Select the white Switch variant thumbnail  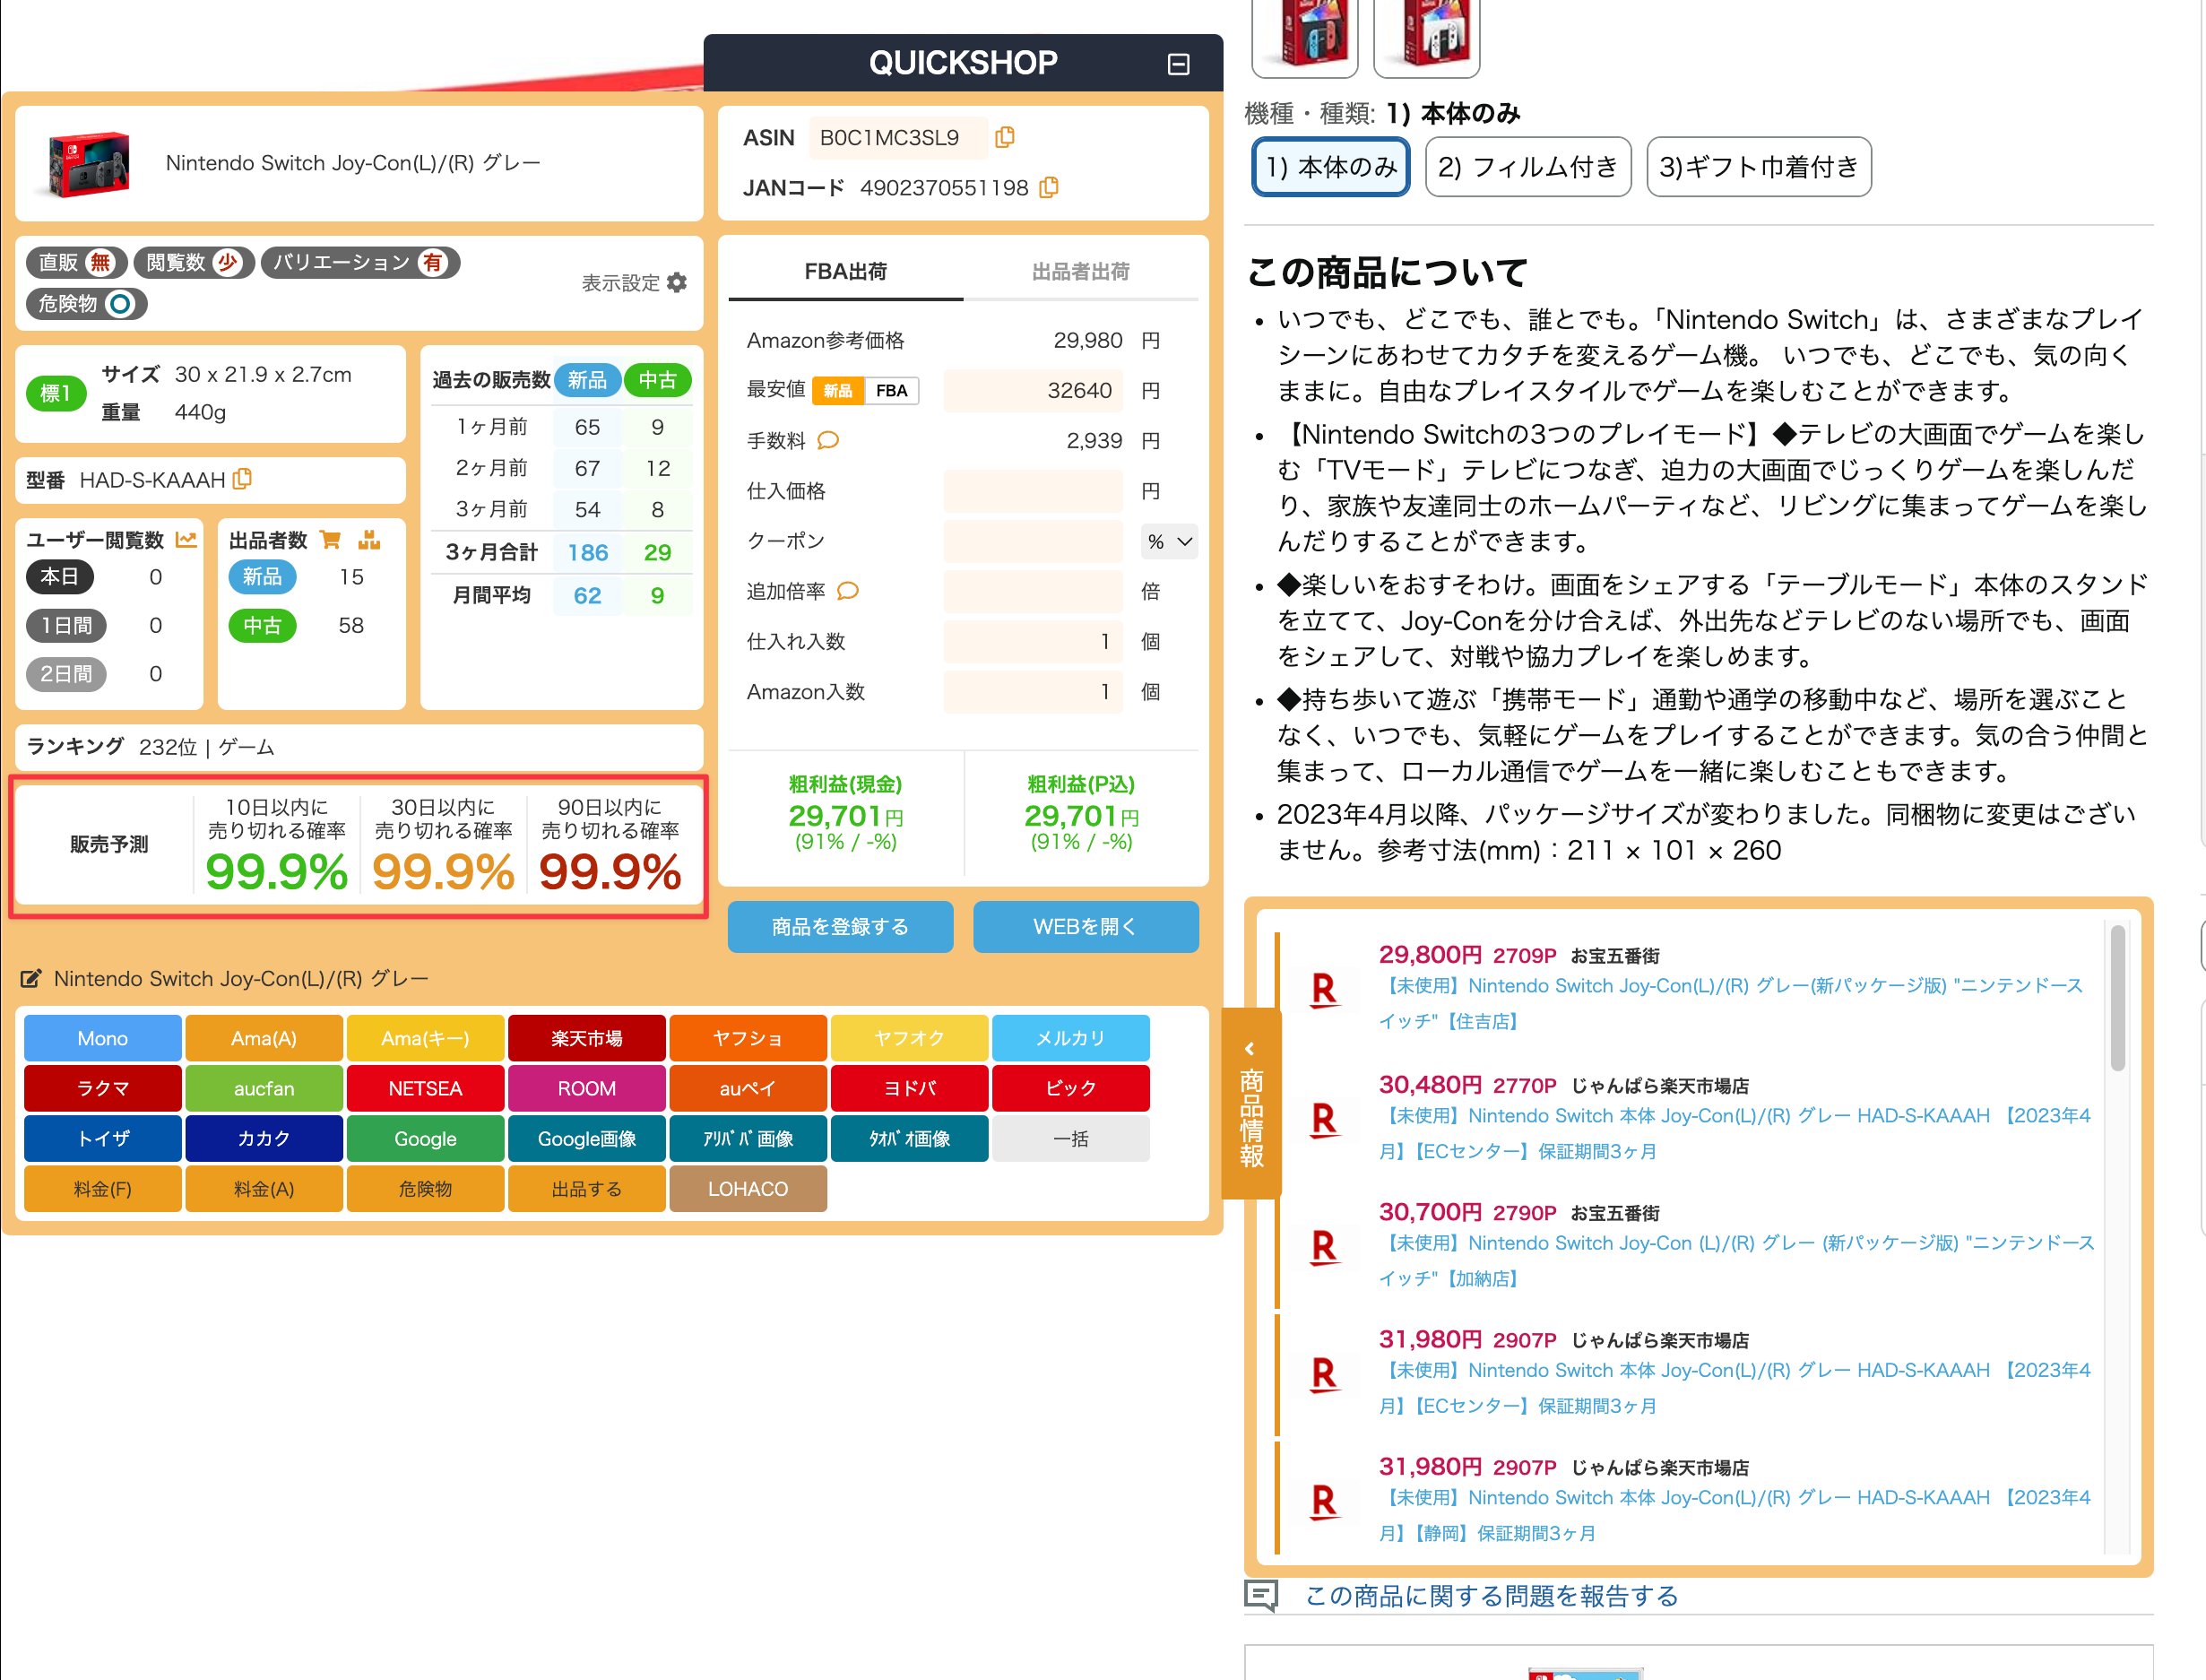click(x=1427, y=34)
